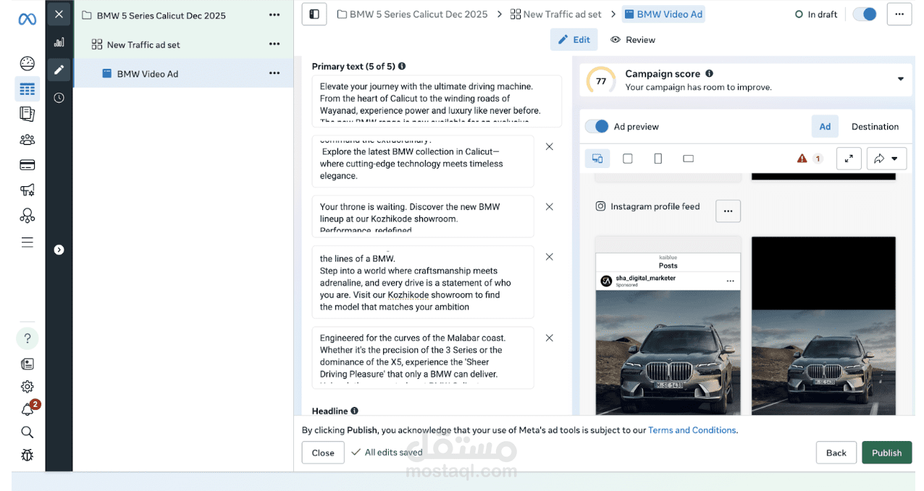The height and width of the screenshot is (491, 924).
Task: Remove the 'Step into a world' text
Action: coord(549,256)
